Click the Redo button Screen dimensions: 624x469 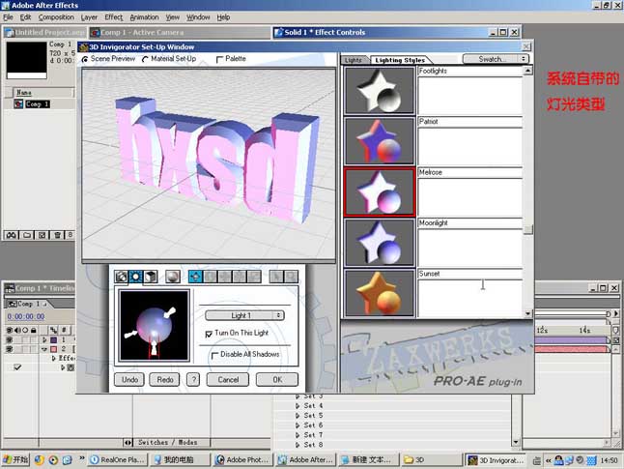[165, 379]
